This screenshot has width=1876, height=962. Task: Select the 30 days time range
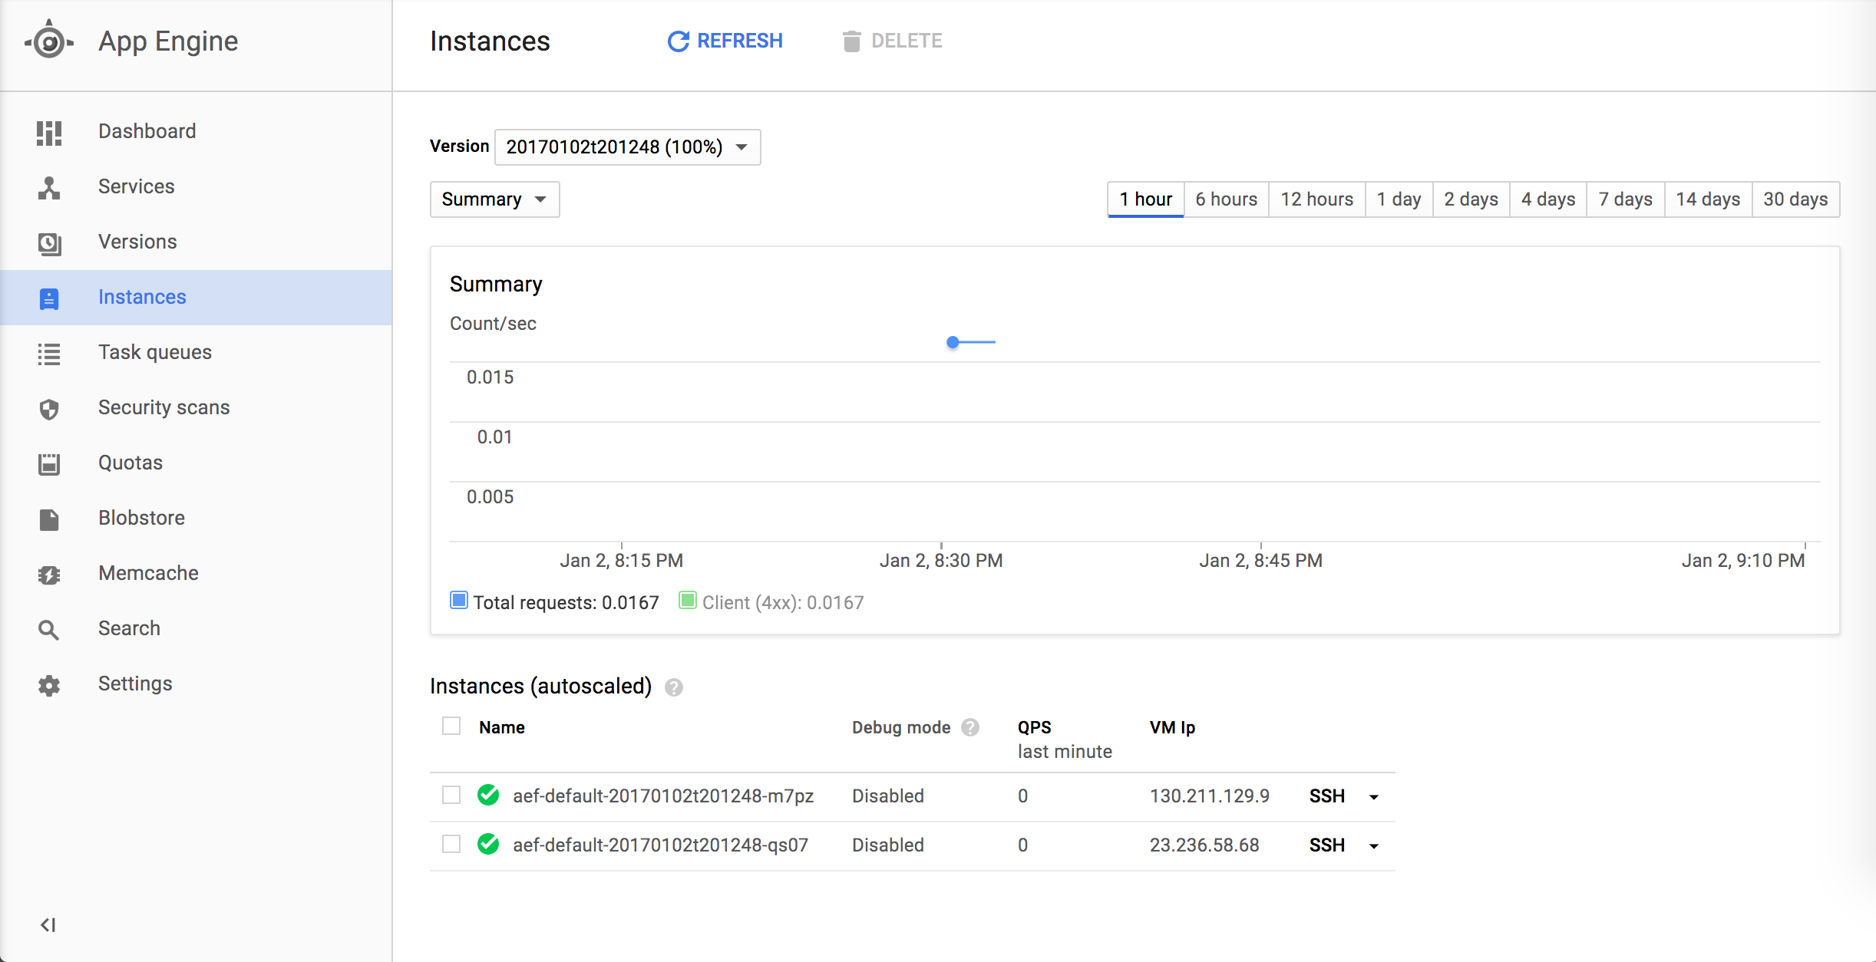click(x=1795, y=199)
